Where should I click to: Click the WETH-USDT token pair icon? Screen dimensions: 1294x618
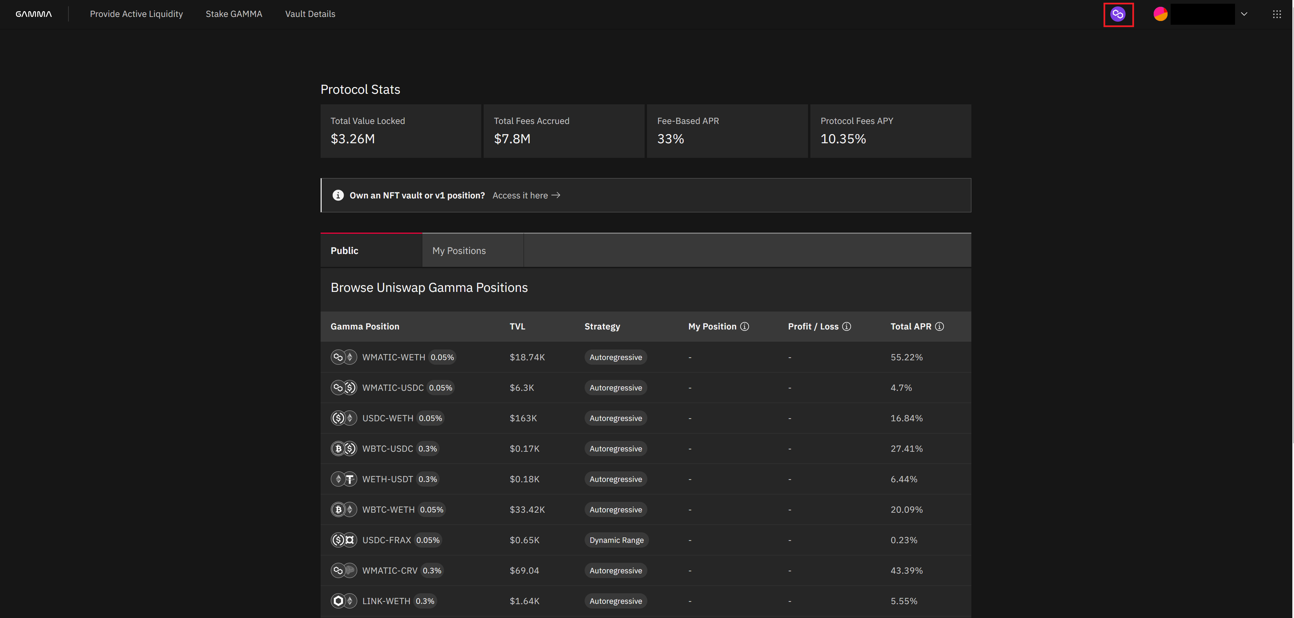pyautogui.click(x=344, y=479)
